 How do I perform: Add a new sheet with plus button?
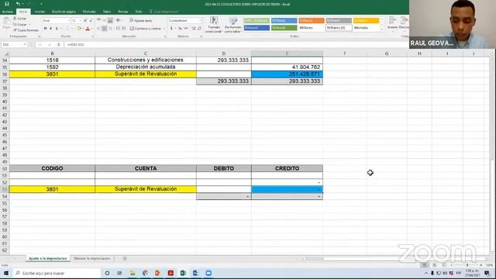tap(125, 258)
